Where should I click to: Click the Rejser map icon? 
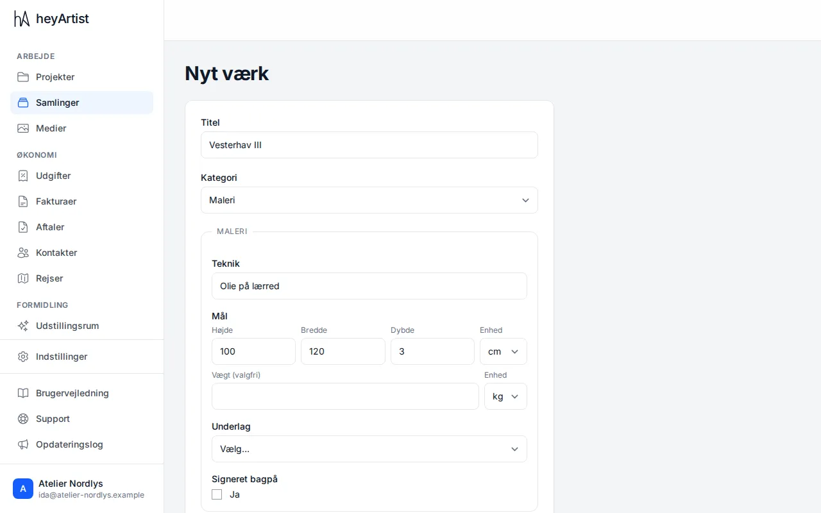[x=23, y=278]
